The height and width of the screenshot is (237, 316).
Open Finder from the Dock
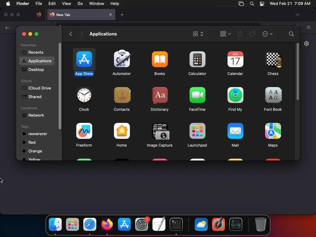55,224
